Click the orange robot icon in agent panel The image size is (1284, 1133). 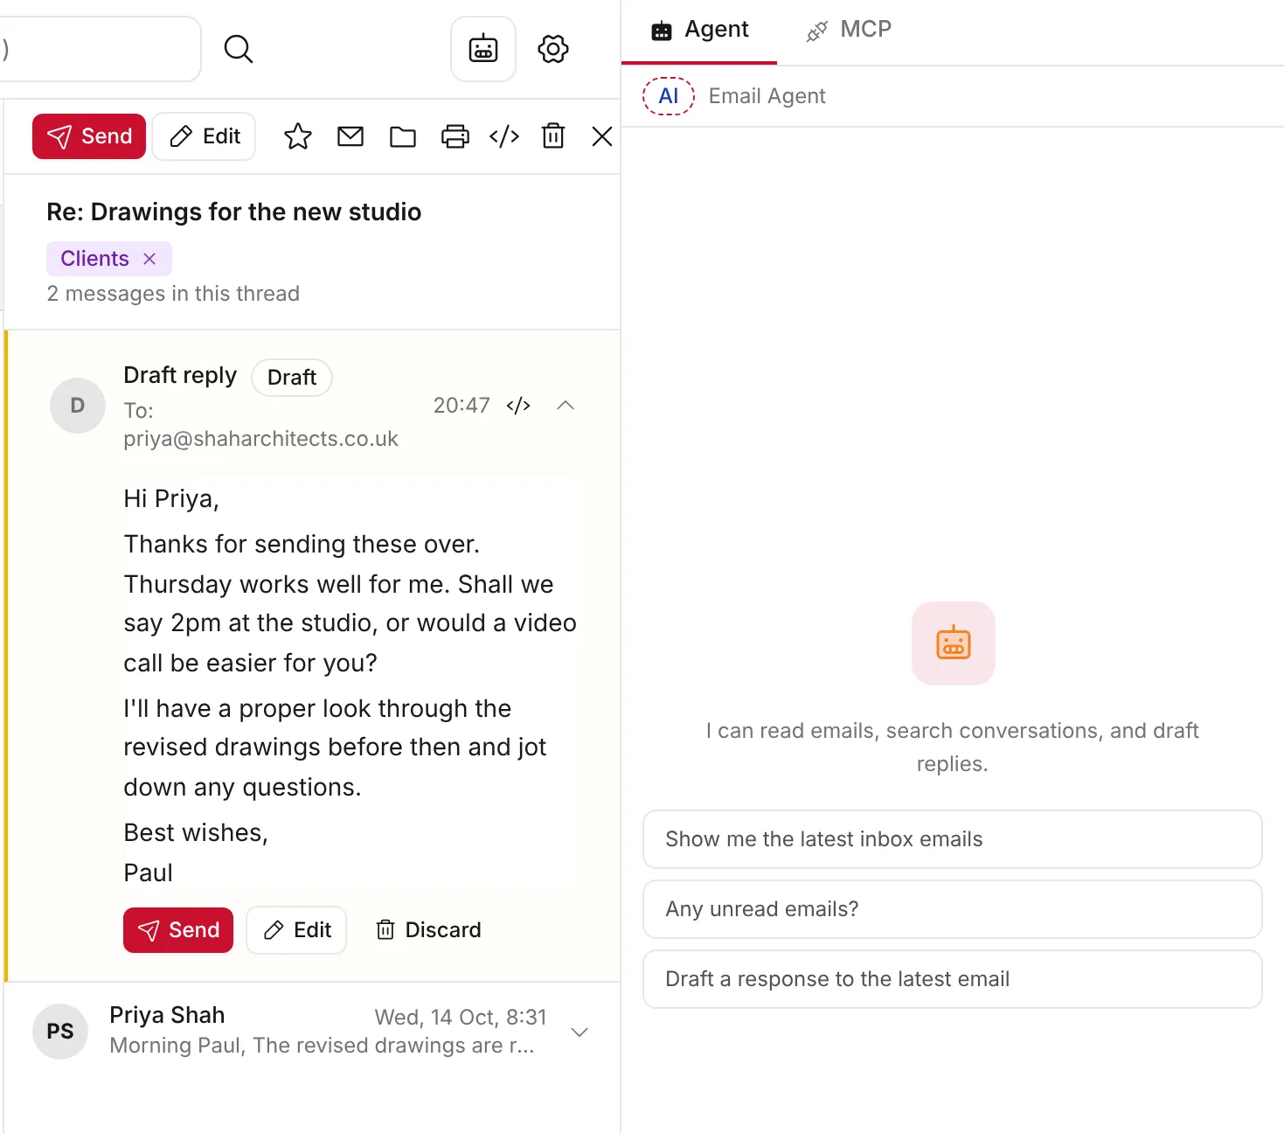pos(953,643)
